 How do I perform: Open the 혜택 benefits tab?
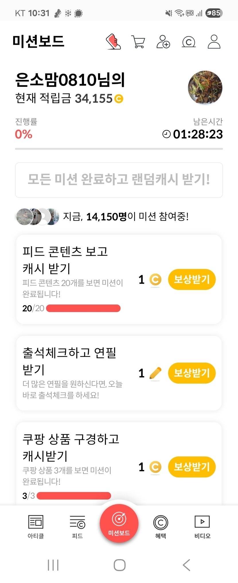(161, 526)
